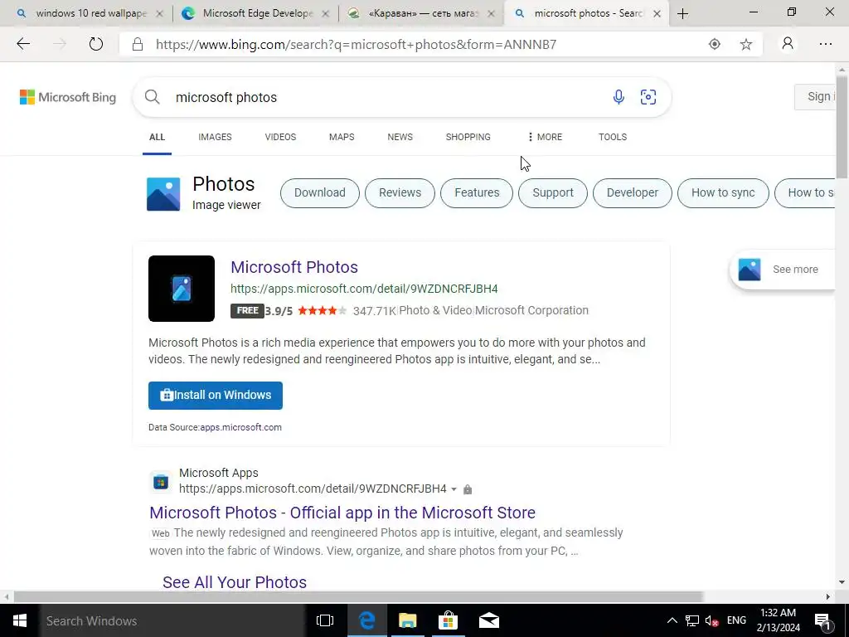This screenshot has height=637, width=849.
Task: Close the Караван tab
Action: (491, 14)
